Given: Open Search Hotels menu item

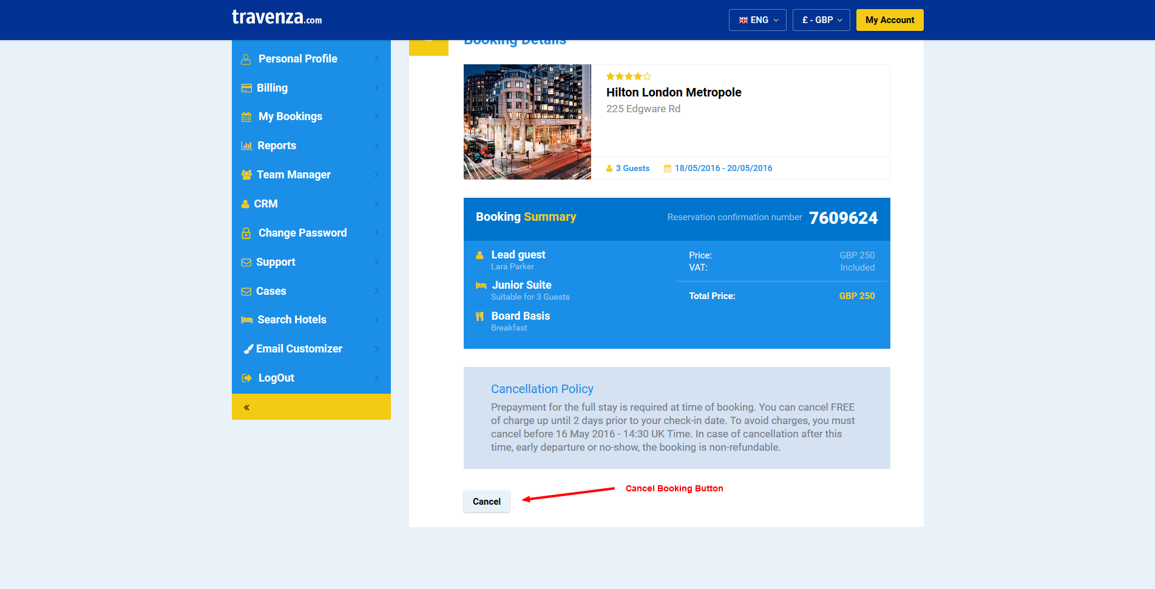Looking at the screenshot, I should pos(311,320).
